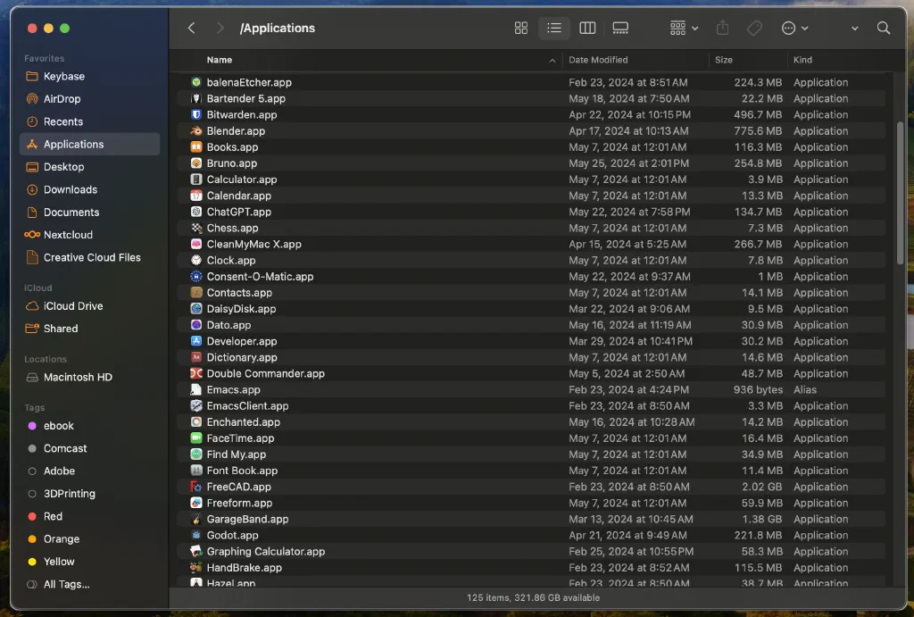Switch to icon view in toolbar

[521, 28]
